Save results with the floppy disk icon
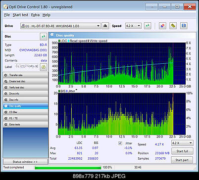 click(184, 26)
